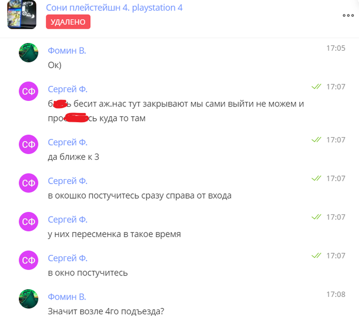Screen dimensions: 359x323
Task: Click СФ avatar next to the censored message
Action: pos(29,91)
